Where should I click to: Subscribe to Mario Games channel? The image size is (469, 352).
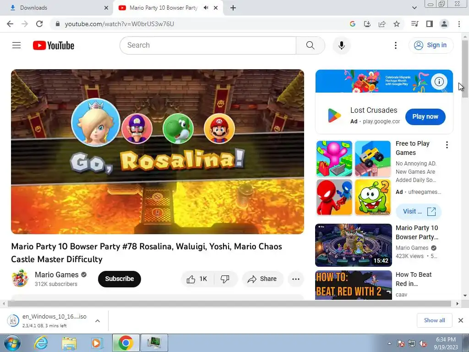coord(120,279)
